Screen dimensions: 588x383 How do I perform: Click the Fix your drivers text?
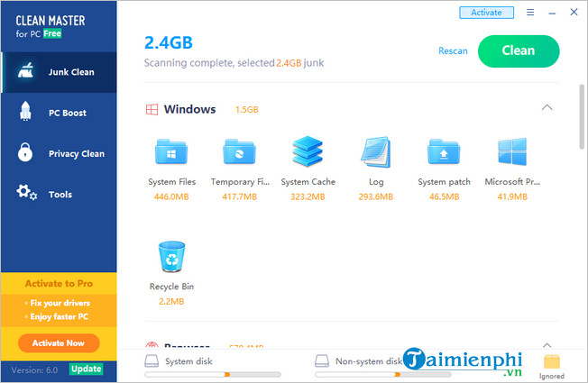coord(60,303)
